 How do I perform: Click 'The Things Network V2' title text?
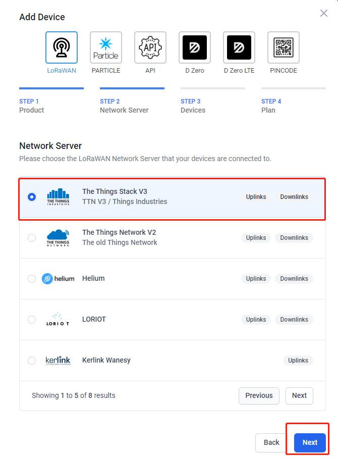(x=119, y=232)
